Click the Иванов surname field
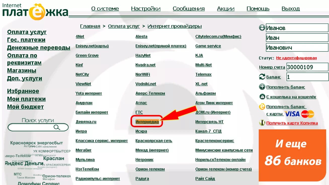Screen dimensions: 329x185 [297, 28]
